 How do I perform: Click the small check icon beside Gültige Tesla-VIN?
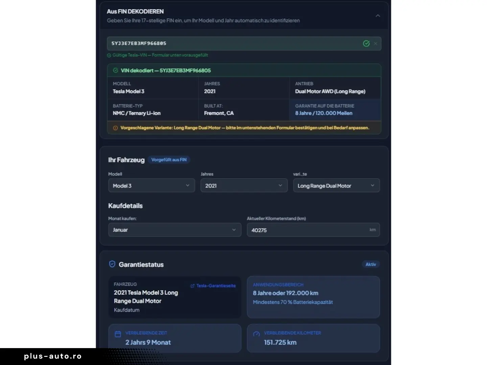pyautogui.click(x=109, y=55)
